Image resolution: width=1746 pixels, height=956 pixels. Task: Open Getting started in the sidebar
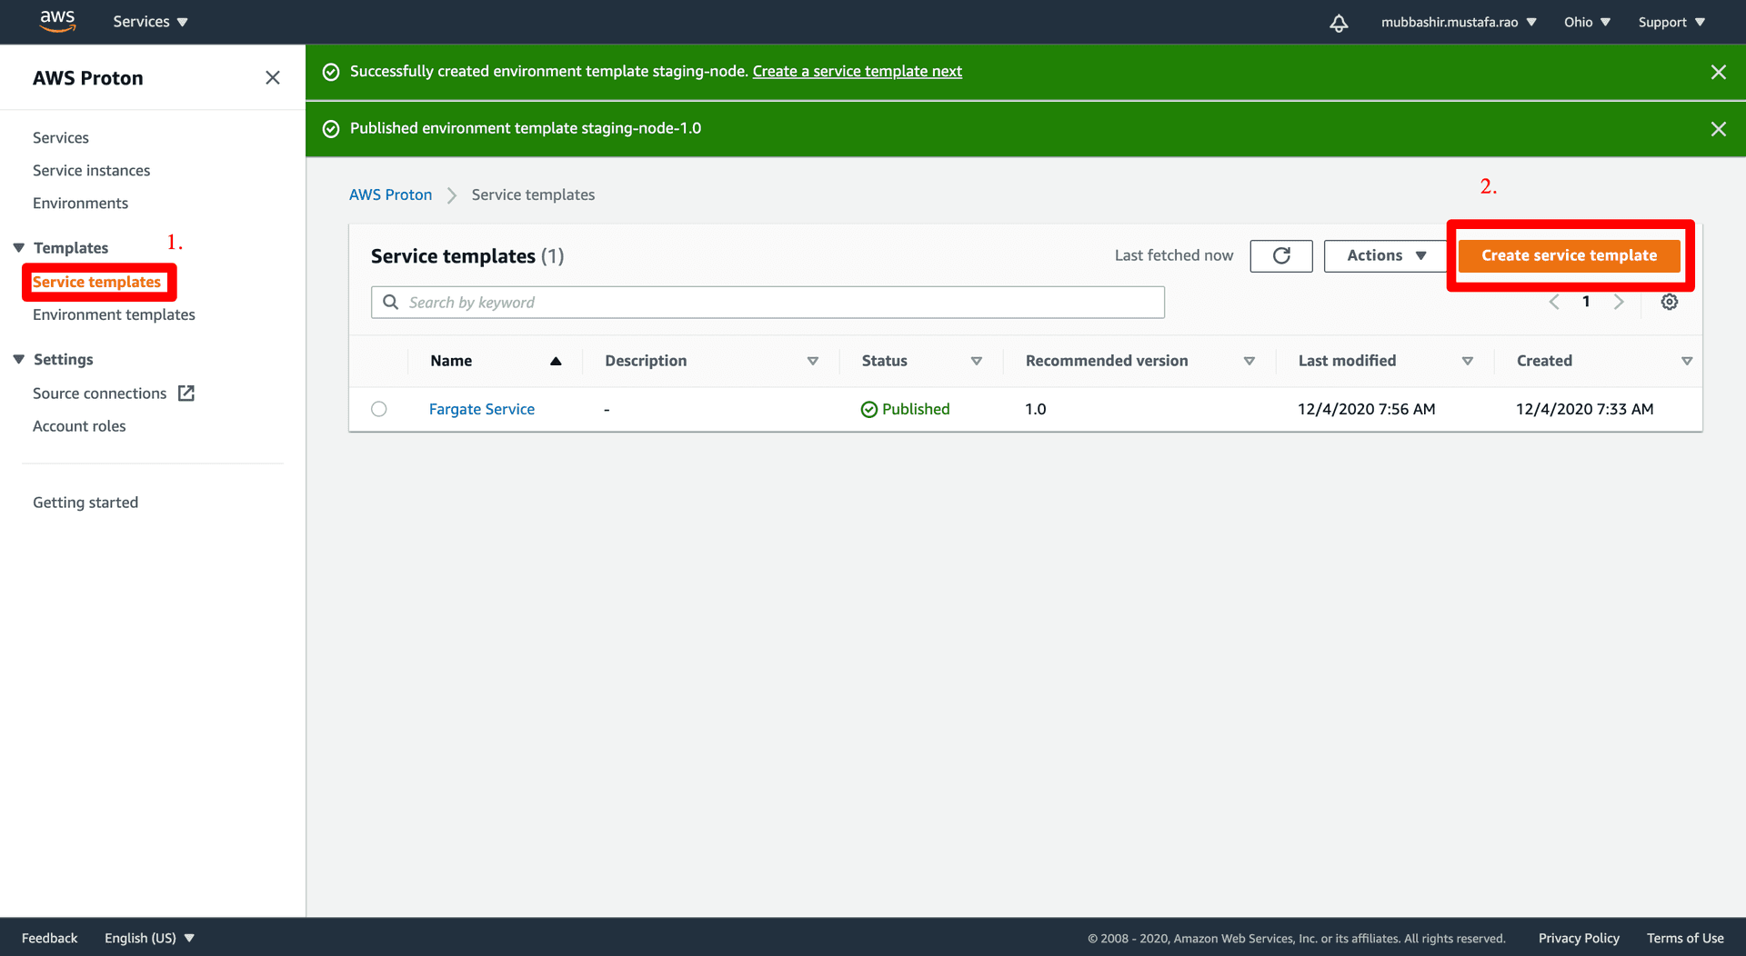click(x=85, y=503)
